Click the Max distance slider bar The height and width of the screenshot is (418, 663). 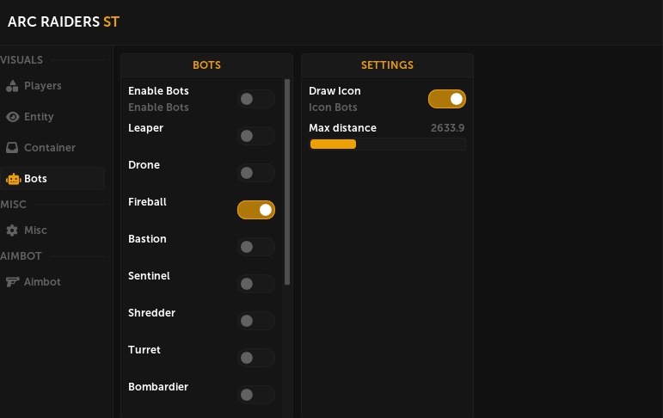[x=387, y=144]
